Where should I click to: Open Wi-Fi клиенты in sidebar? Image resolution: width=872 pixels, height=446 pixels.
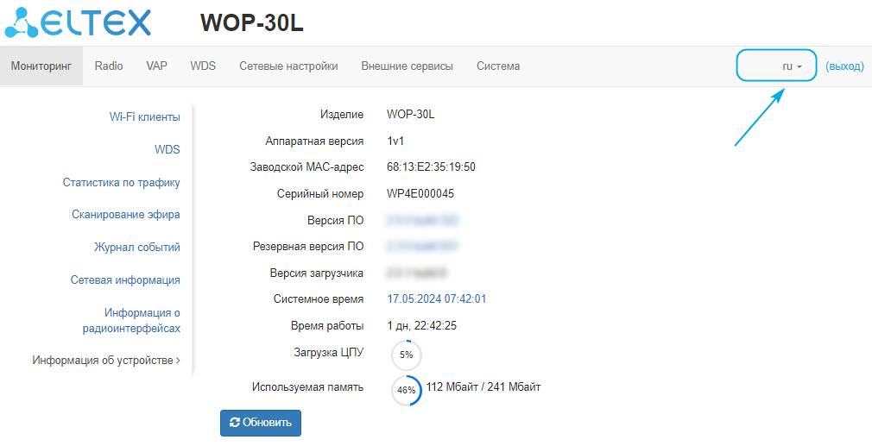click(x=144, y=117)
